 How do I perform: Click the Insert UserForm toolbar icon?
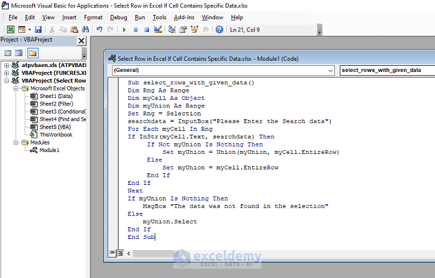(x=21, y=29)
